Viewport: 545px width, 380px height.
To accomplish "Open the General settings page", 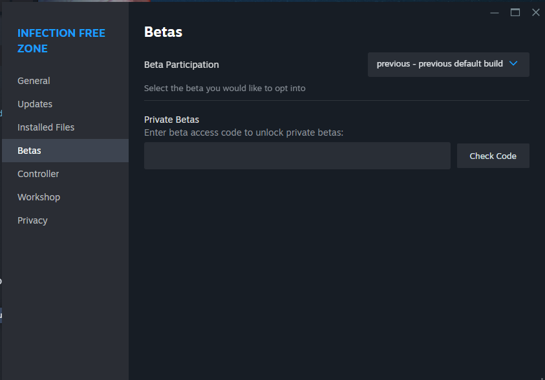I will tap(33, 80).
